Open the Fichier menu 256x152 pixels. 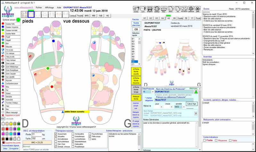[x=39, y=7]
